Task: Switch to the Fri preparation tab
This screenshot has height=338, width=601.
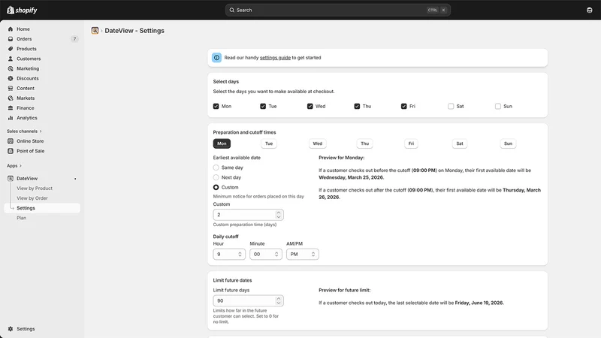Action: (411, 143)
